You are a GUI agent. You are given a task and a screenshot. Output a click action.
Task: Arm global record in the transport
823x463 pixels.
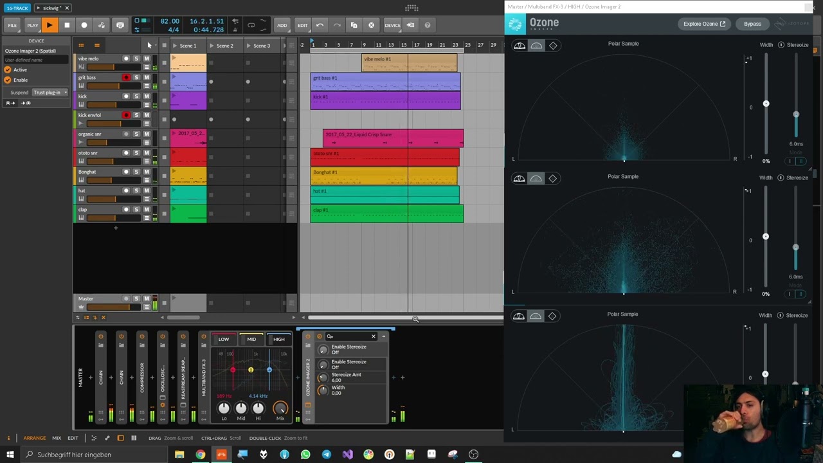click(84, 25)
